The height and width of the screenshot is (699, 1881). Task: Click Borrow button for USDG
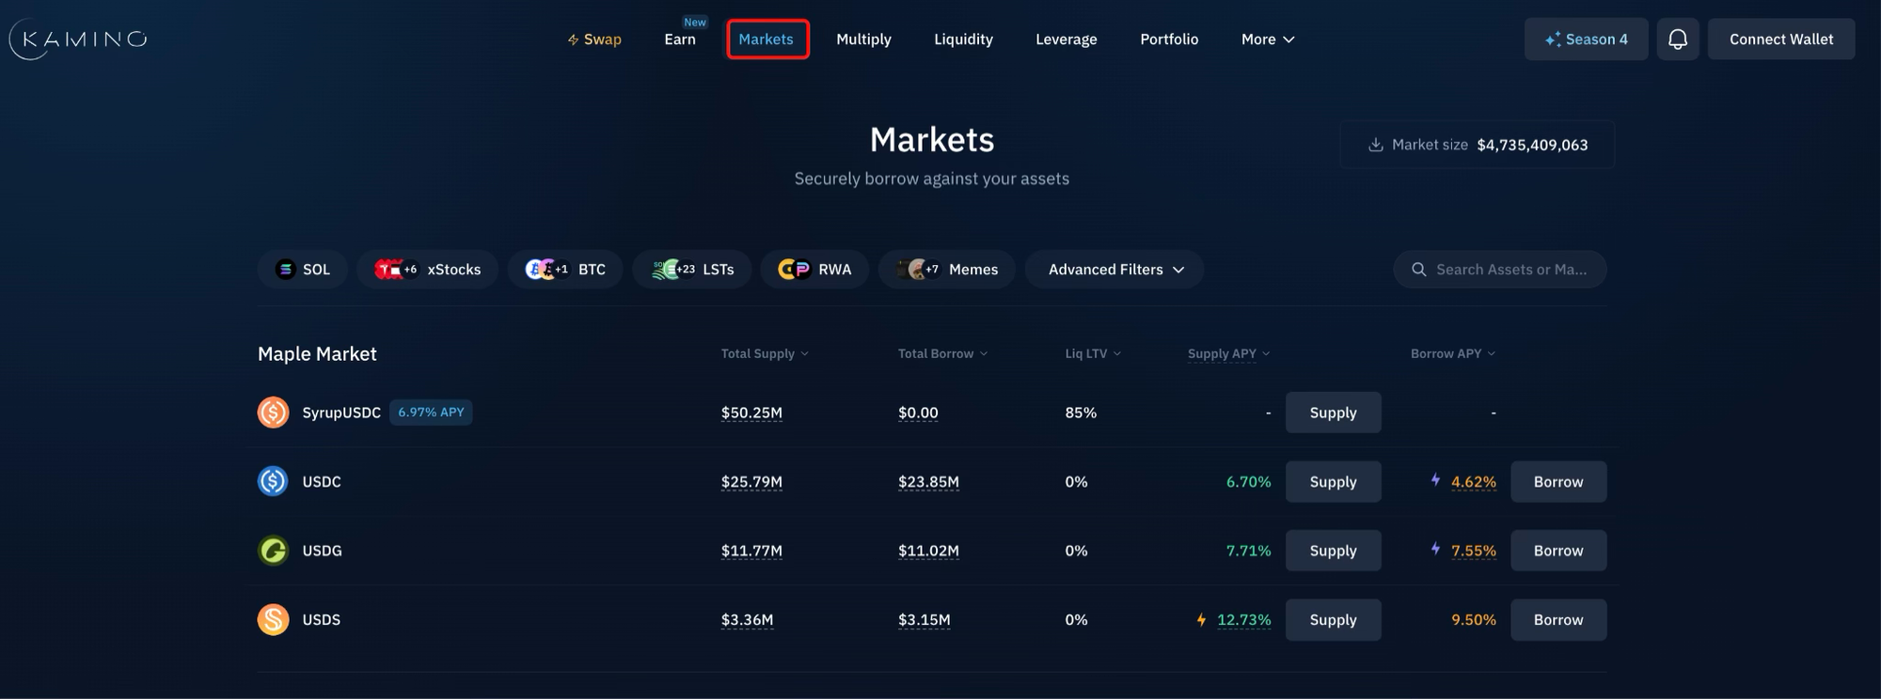click(x=1557, y=551)
